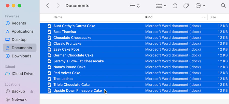Click Word icon beside Best Tiramisu
The image size is (229, 104).
[x=50, y=32]
